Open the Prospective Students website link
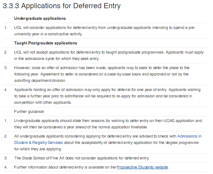The image size is (213, 174). pyautogui.click(x=142, y=167)
